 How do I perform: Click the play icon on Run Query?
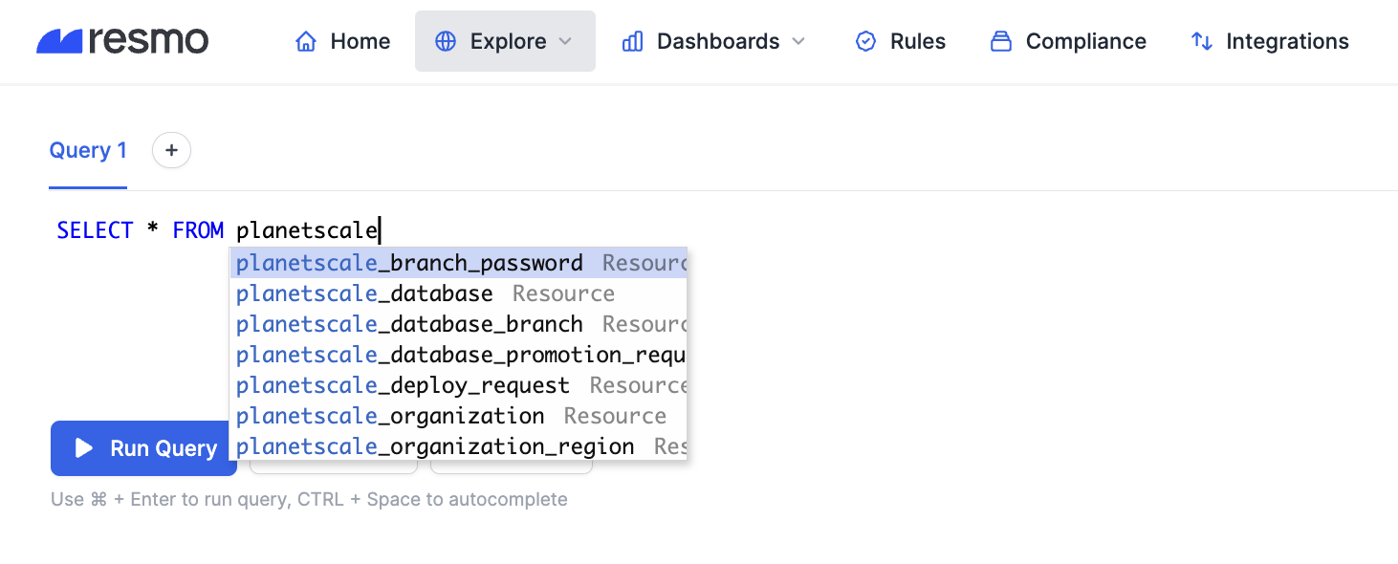pos(84,448)
